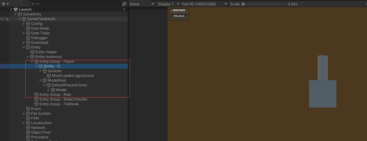The height and width of the screenshot is (141, 367).
Task: Toggle scene visibility eye for GameFramework
Action: 2,19
